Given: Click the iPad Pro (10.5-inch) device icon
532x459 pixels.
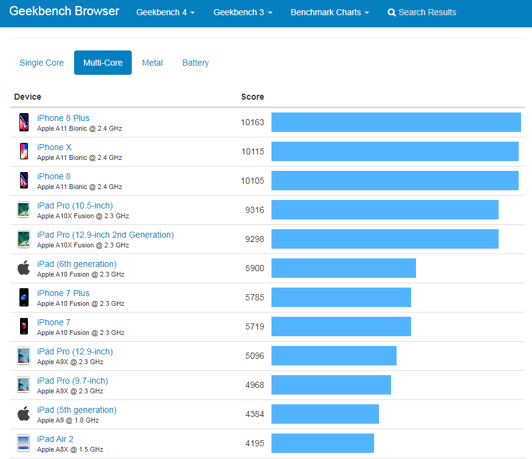Looking at the screenshot, I should coord(24,210).
